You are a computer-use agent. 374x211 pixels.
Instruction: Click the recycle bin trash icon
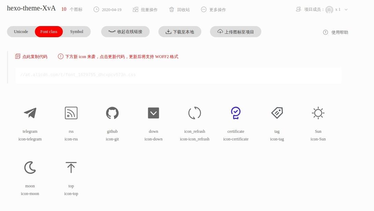pos(172,9)
